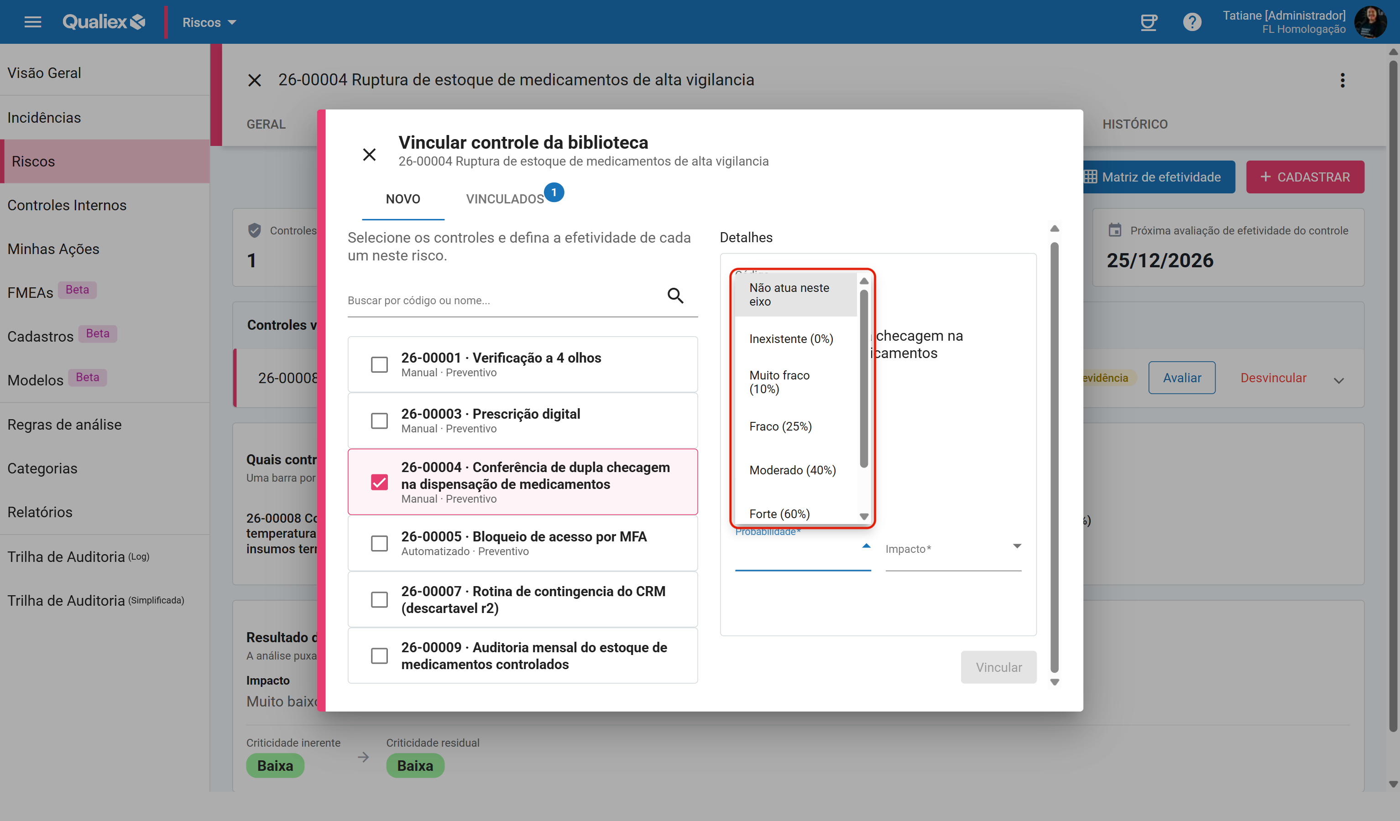Close the risk 26-00004 detail panel

click(x=255, y=81)
